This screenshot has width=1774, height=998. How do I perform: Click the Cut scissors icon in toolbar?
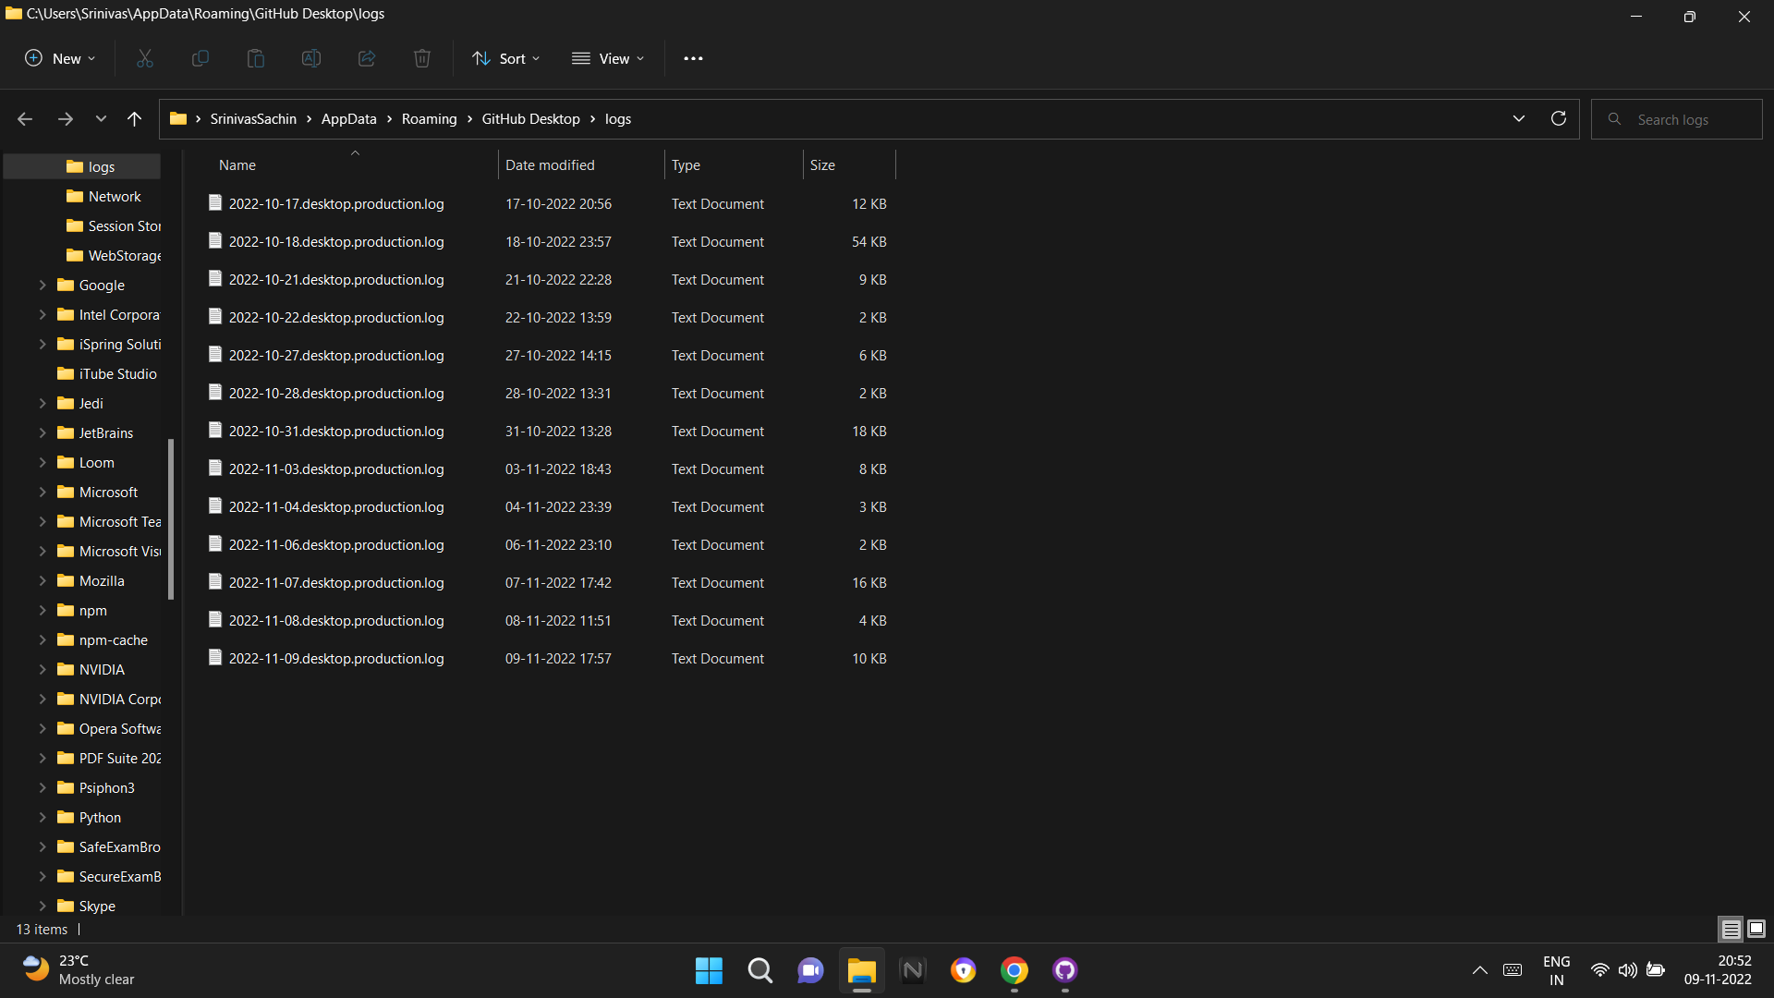[x=145, y=58]
